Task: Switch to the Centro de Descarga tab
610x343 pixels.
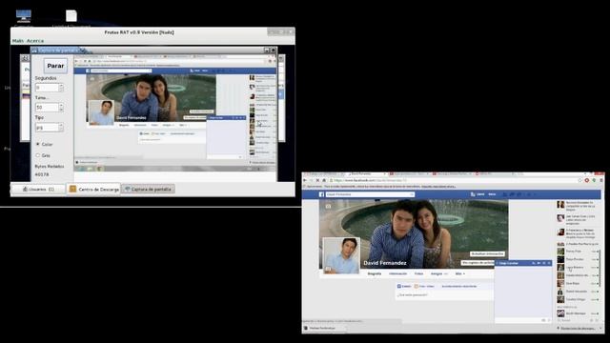Action: coord(93,189)
